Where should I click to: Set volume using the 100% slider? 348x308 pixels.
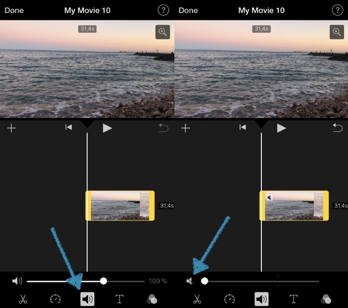coord(104,281)
